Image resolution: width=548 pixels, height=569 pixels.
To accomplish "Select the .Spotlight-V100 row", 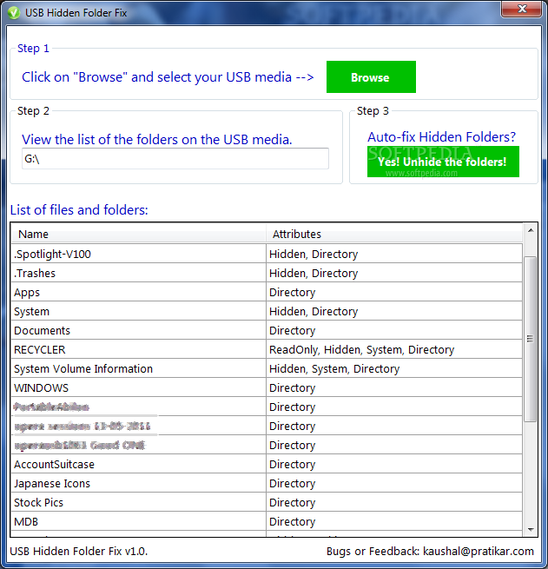I will (x=267, y=254).
